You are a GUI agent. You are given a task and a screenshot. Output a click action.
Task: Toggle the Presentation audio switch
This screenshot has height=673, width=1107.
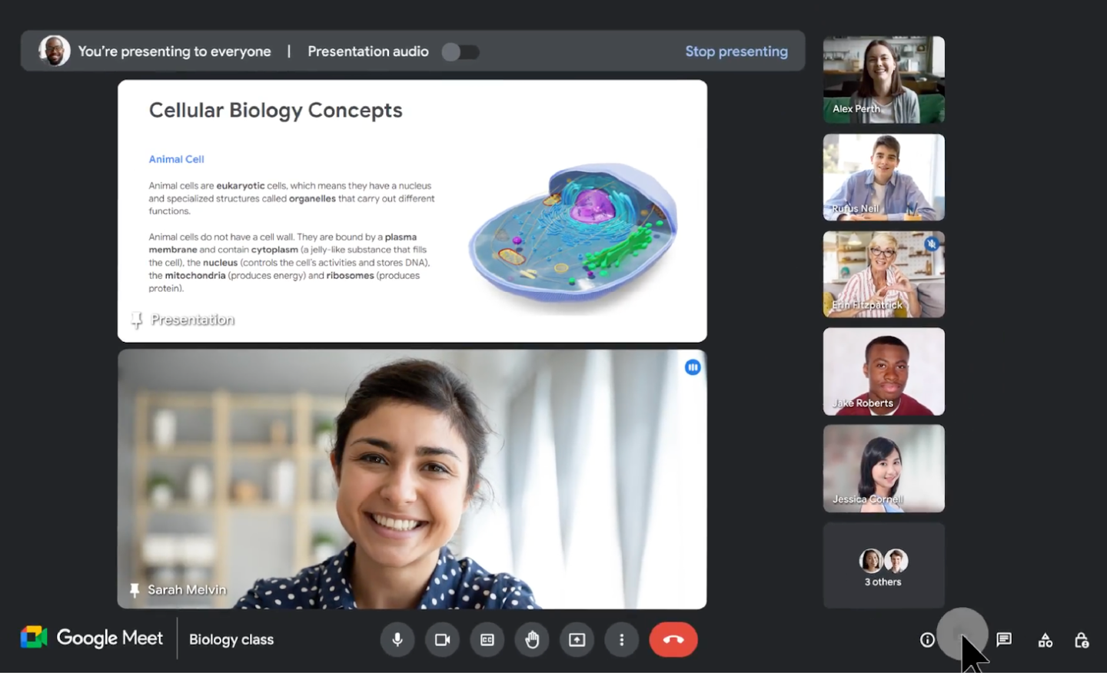pos(460,51)
